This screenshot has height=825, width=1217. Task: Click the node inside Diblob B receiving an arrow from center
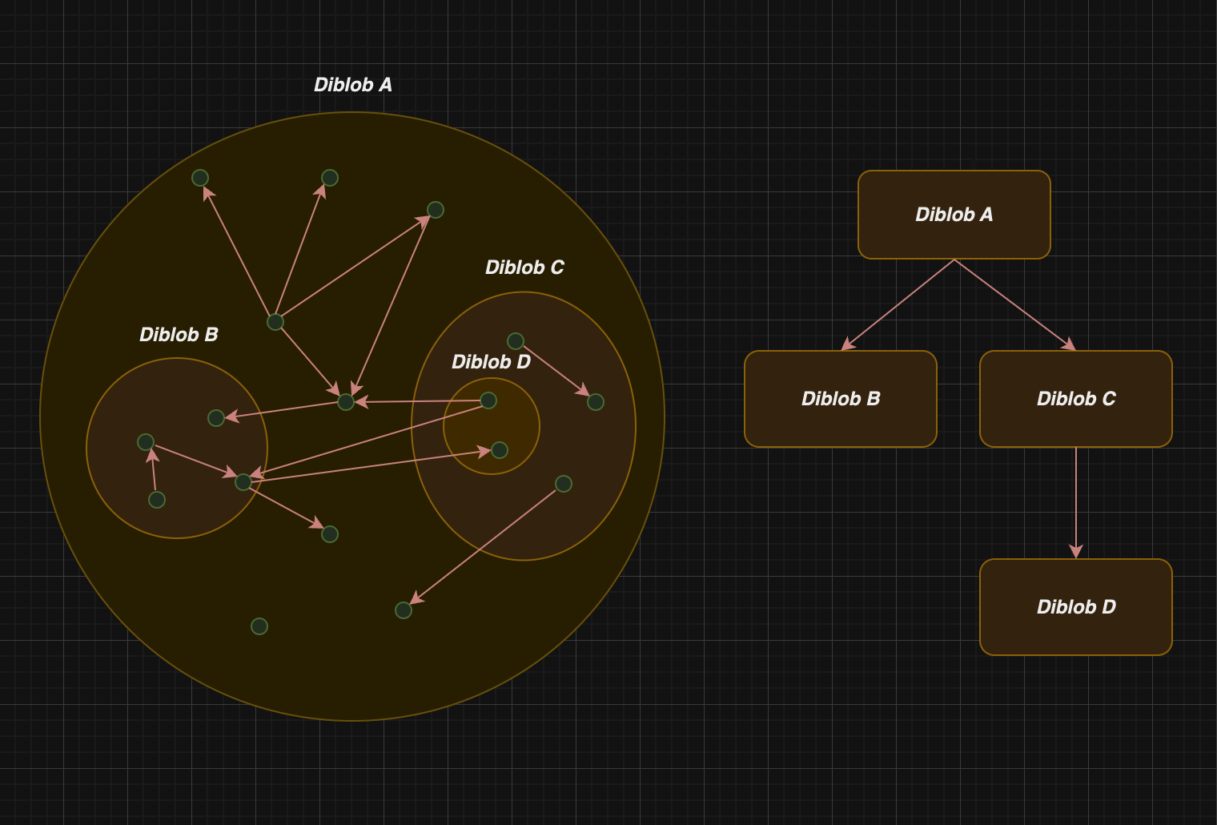click(216, 418)
